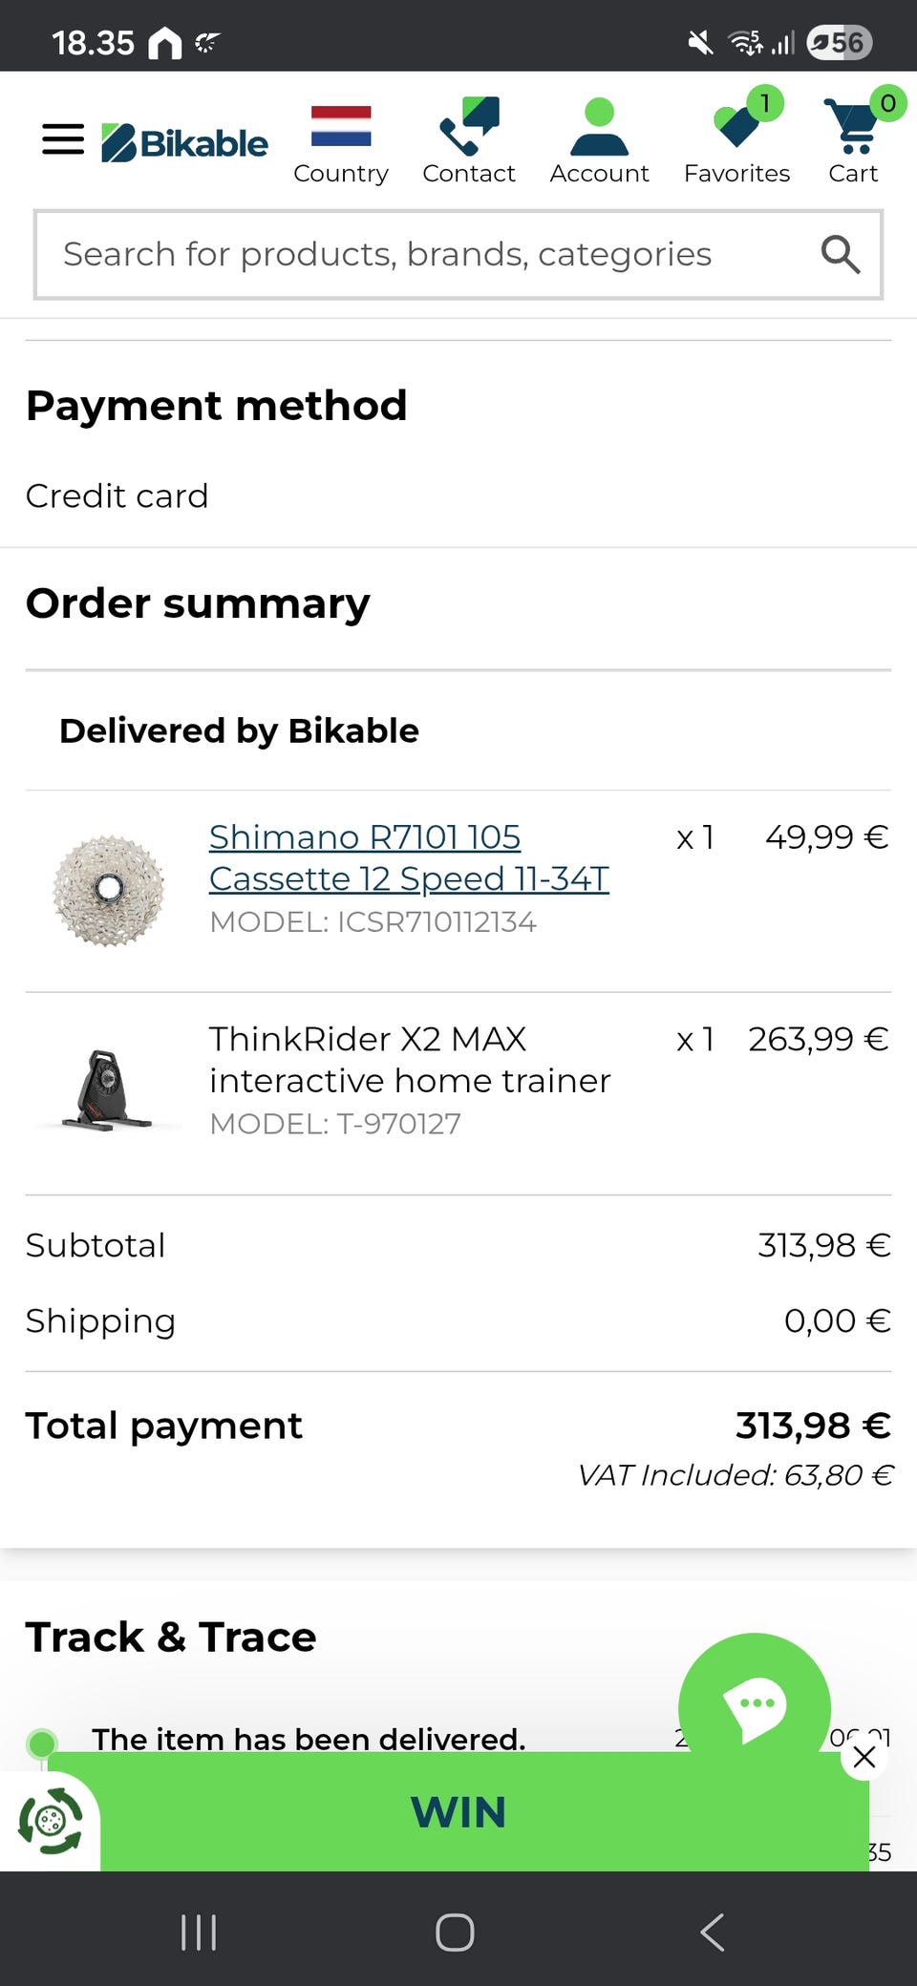Image resolution: width=917 pixels, height=1986 pixels.
Task: Tap the ThinkRider X2 MAX trainer thumbnail
Action: coord(108,1090)
